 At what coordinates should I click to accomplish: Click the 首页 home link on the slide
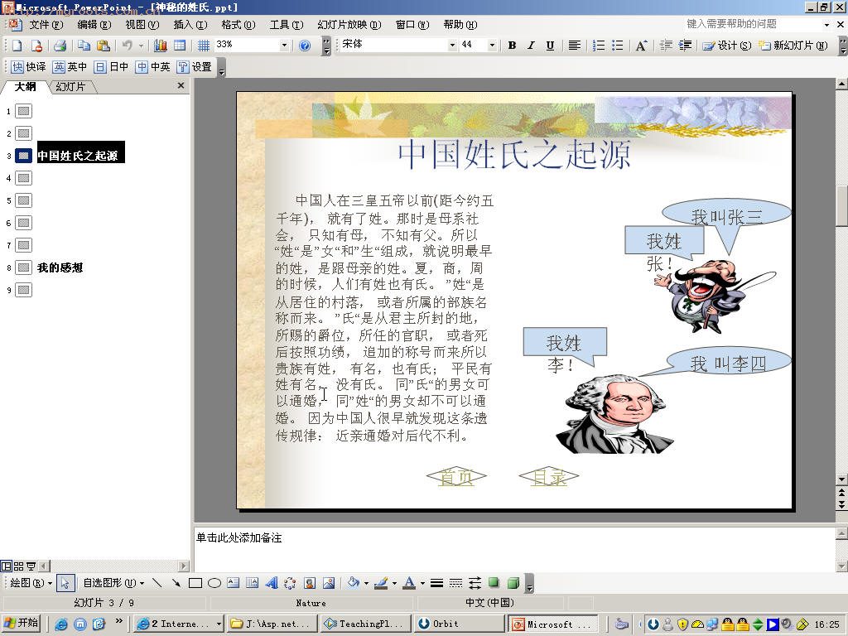456,477
